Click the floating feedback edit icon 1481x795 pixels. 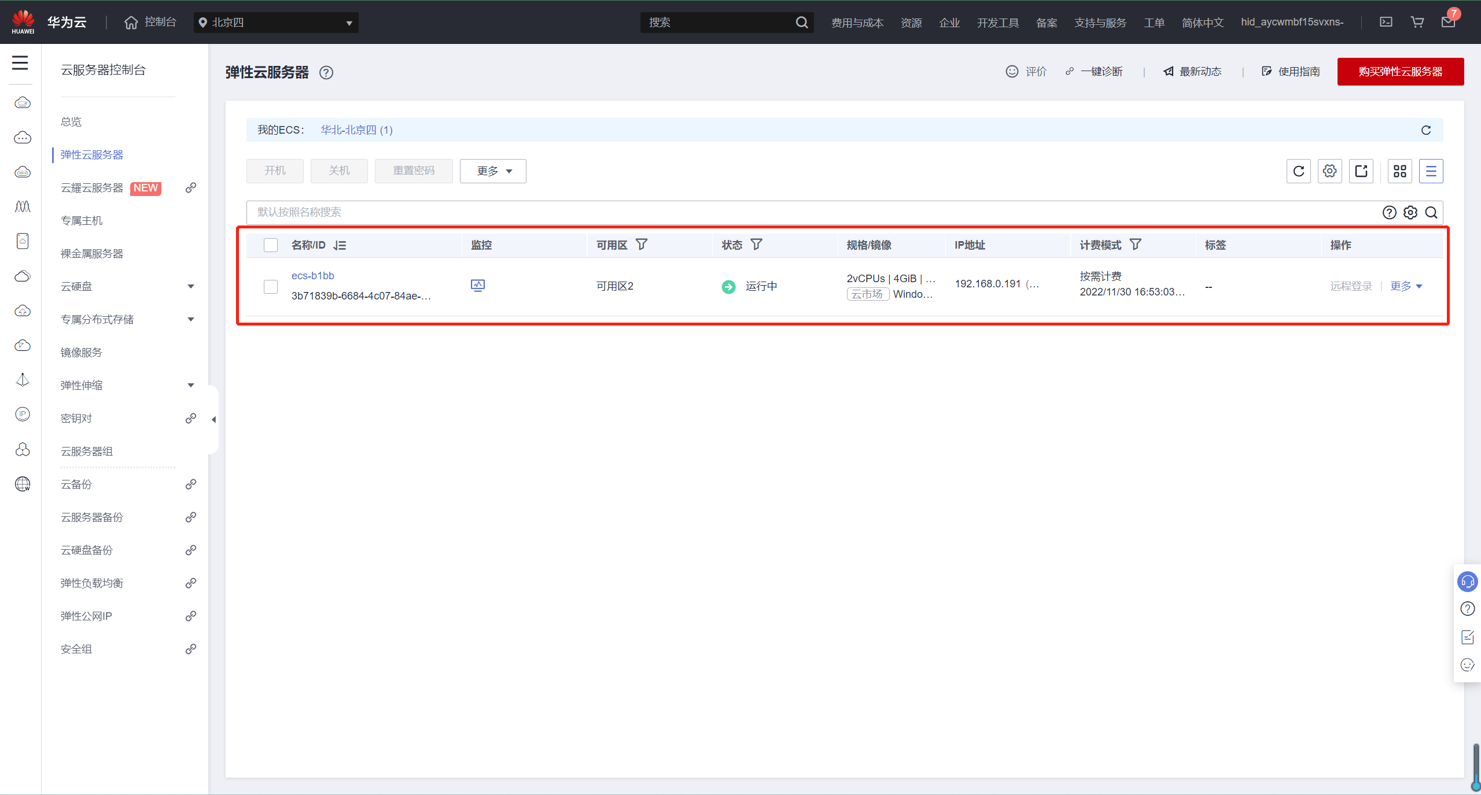(1468, 637)
